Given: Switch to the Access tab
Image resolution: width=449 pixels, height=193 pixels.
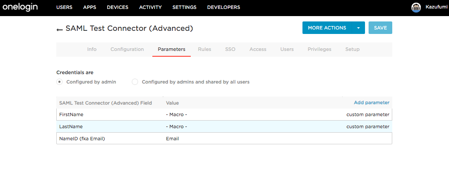Looking at the screenshot, I should (258, 49).
